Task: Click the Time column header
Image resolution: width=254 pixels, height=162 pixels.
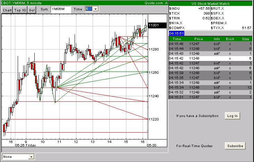Action: coord(177,39)
